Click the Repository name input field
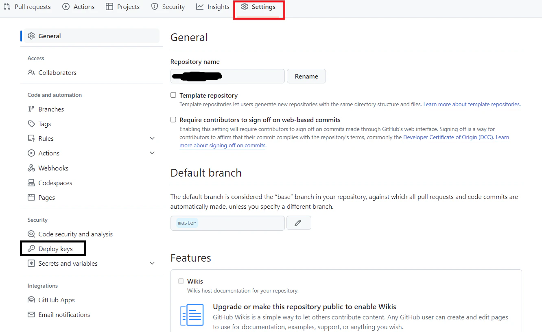The image size is (542, 332). pyautogui.click(x=227, y=76)
